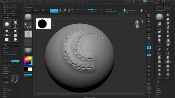Click the Save As tool button
This screenshot has width=175, height=98.
click(x=15, y=5)
